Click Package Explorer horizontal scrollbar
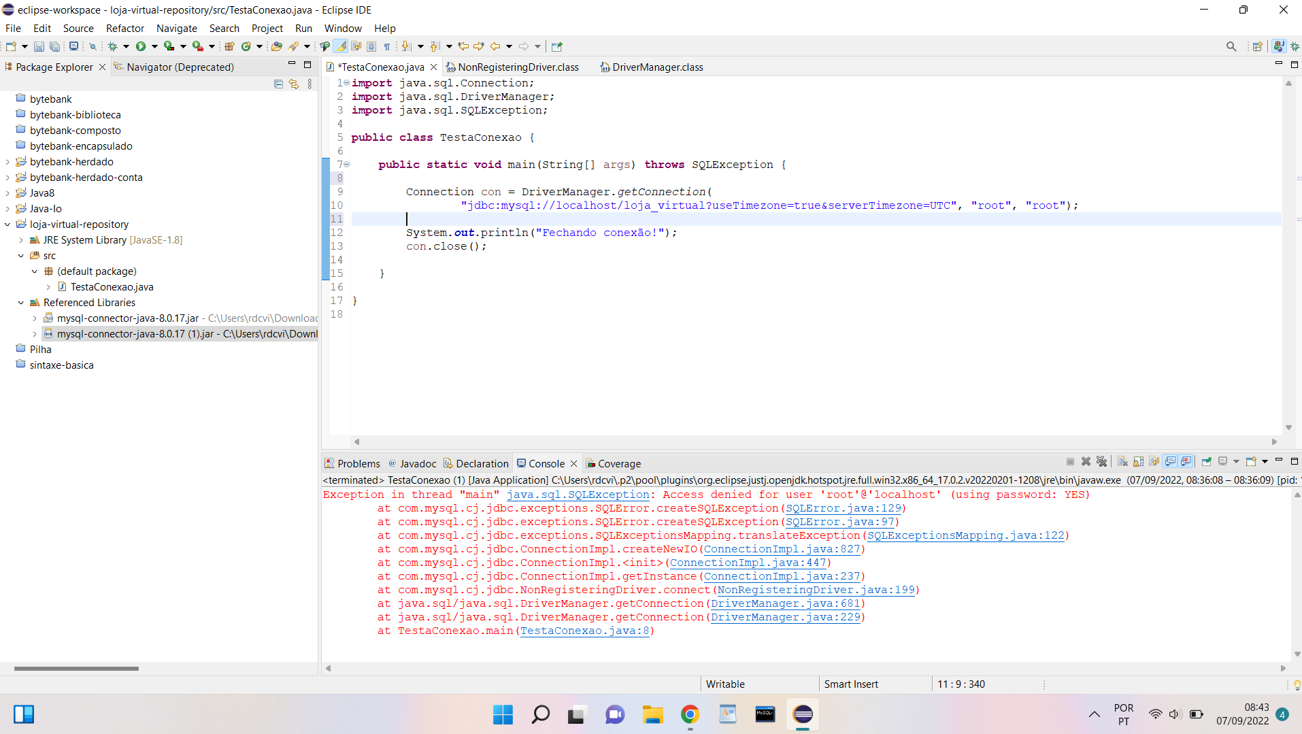1302x734 pixels. [x=76, y=669]
